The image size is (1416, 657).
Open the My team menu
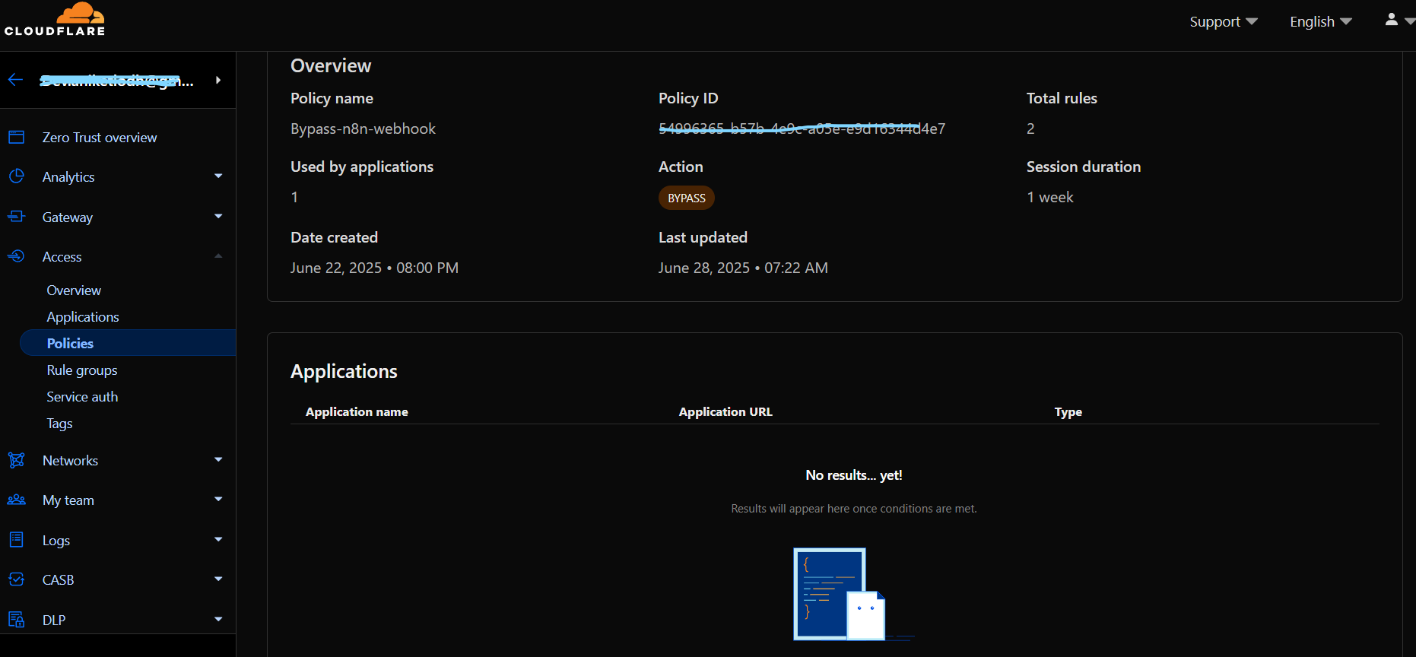pos(68,500)
